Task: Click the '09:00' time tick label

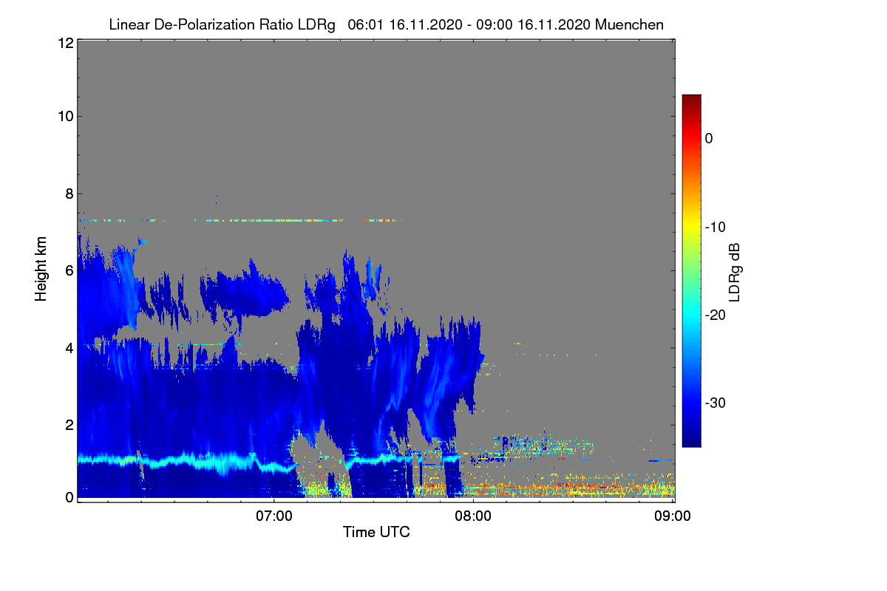Action: tap(672, 516)
